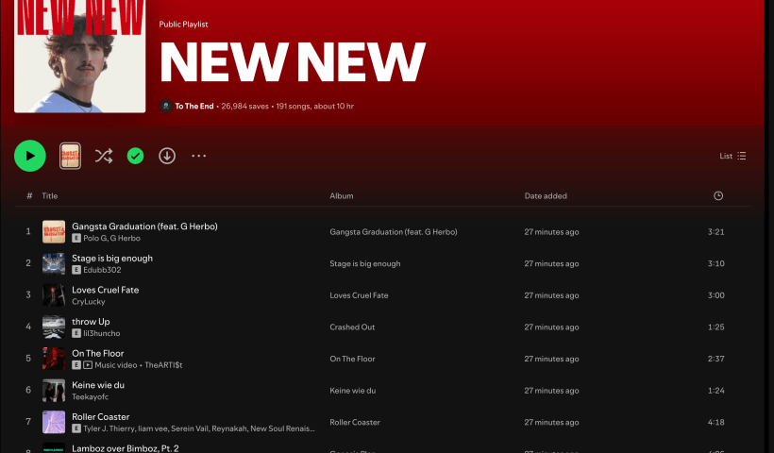
Task: Click the download playlist arrow icon
Action: (167, 156)
